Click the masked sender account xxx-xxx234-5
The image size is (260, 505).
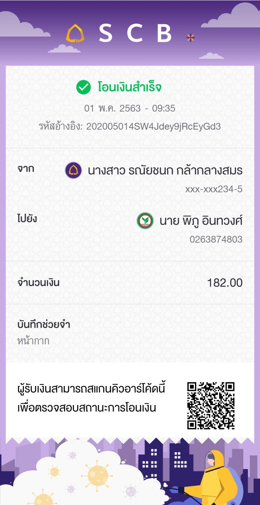click(x=214, y=189)
